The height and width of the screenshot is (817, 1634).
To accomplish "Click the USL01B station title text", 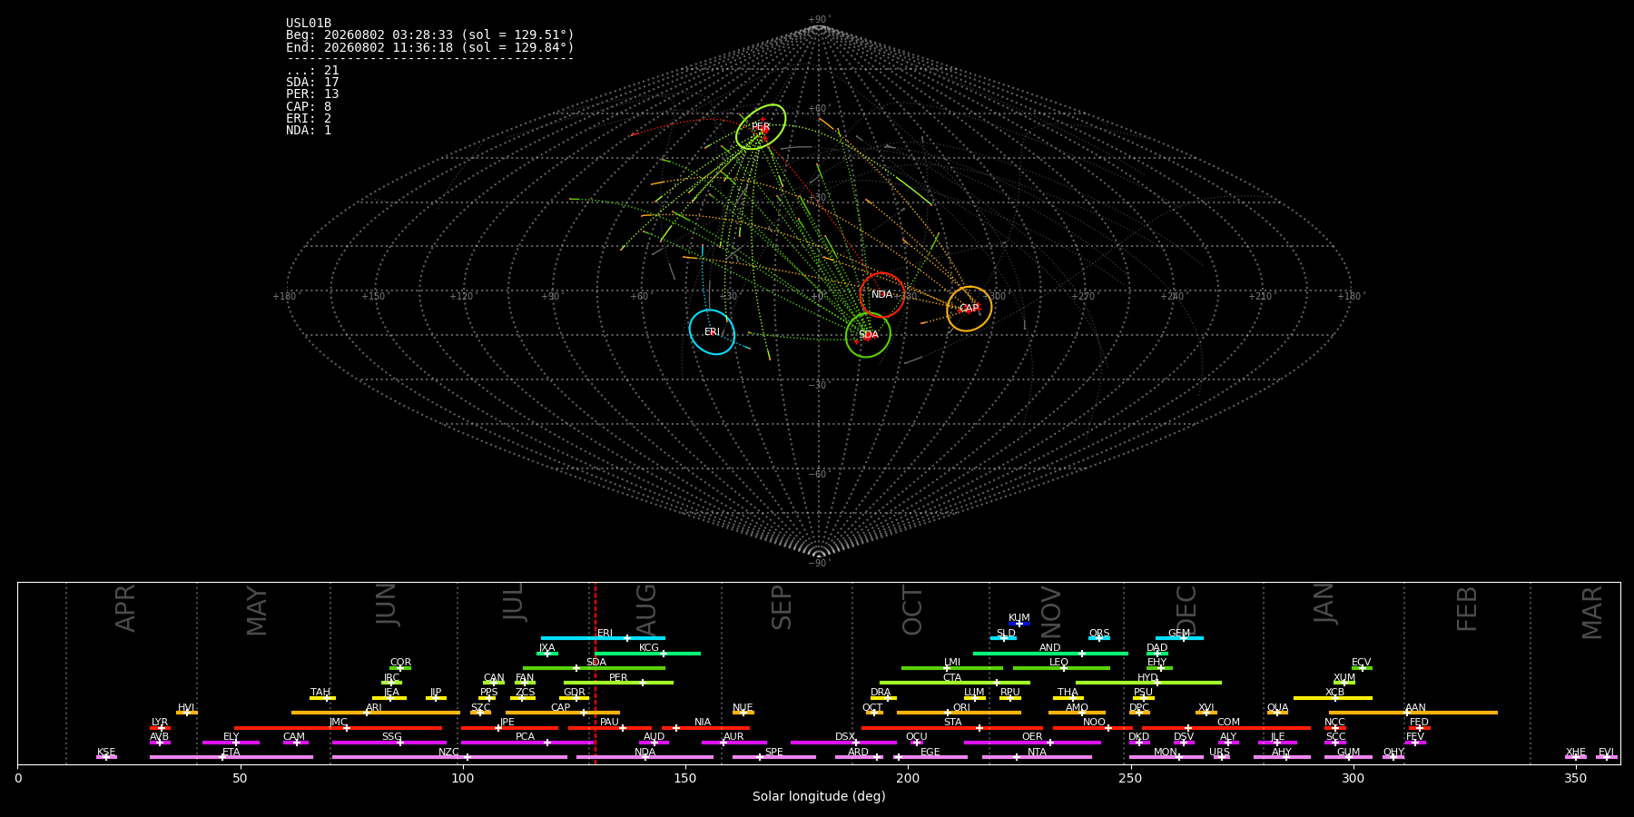I will pyautogui.click(x=309, y=24).
